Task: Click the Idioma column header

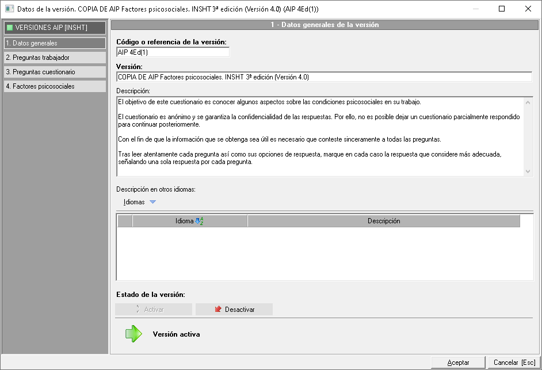Action: coord(190,221)
